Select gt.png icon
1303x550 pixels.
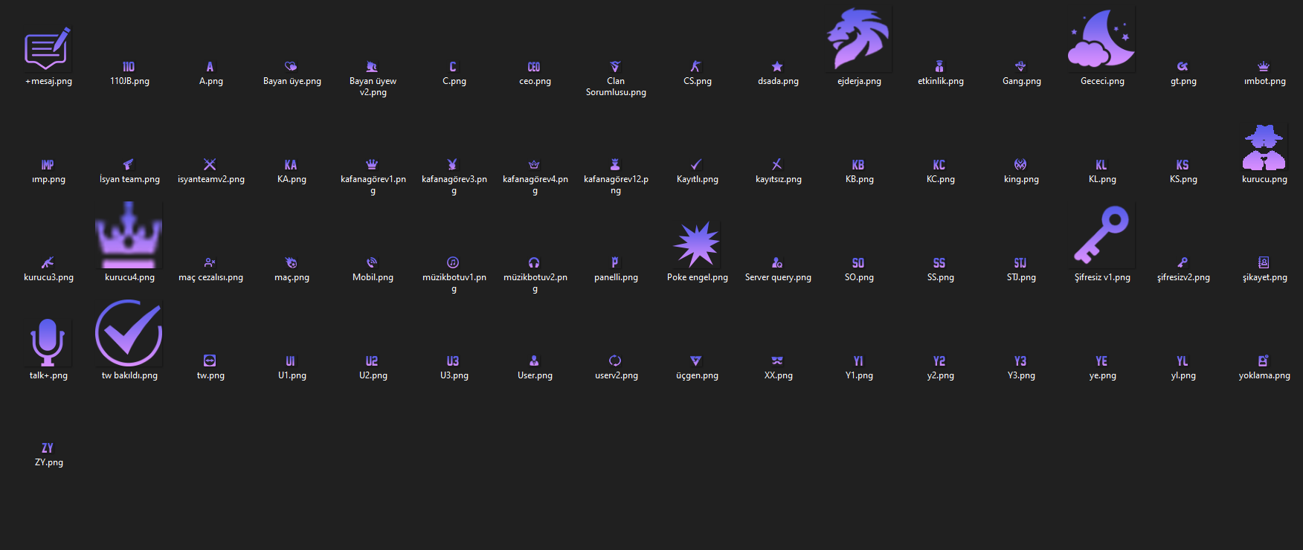(1183, 67)
